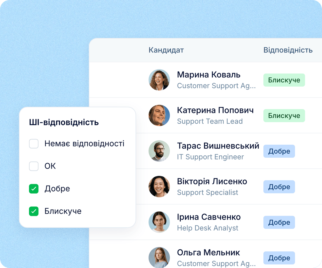Click the ОК label in filter panel
The height and width of the screenshot is (268, 322).
pos(50,166)
